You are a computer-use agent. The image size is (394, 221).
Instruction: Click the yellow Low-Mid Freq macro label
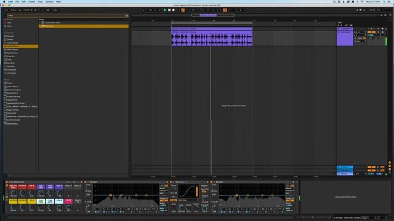click(x=13, y=201)
